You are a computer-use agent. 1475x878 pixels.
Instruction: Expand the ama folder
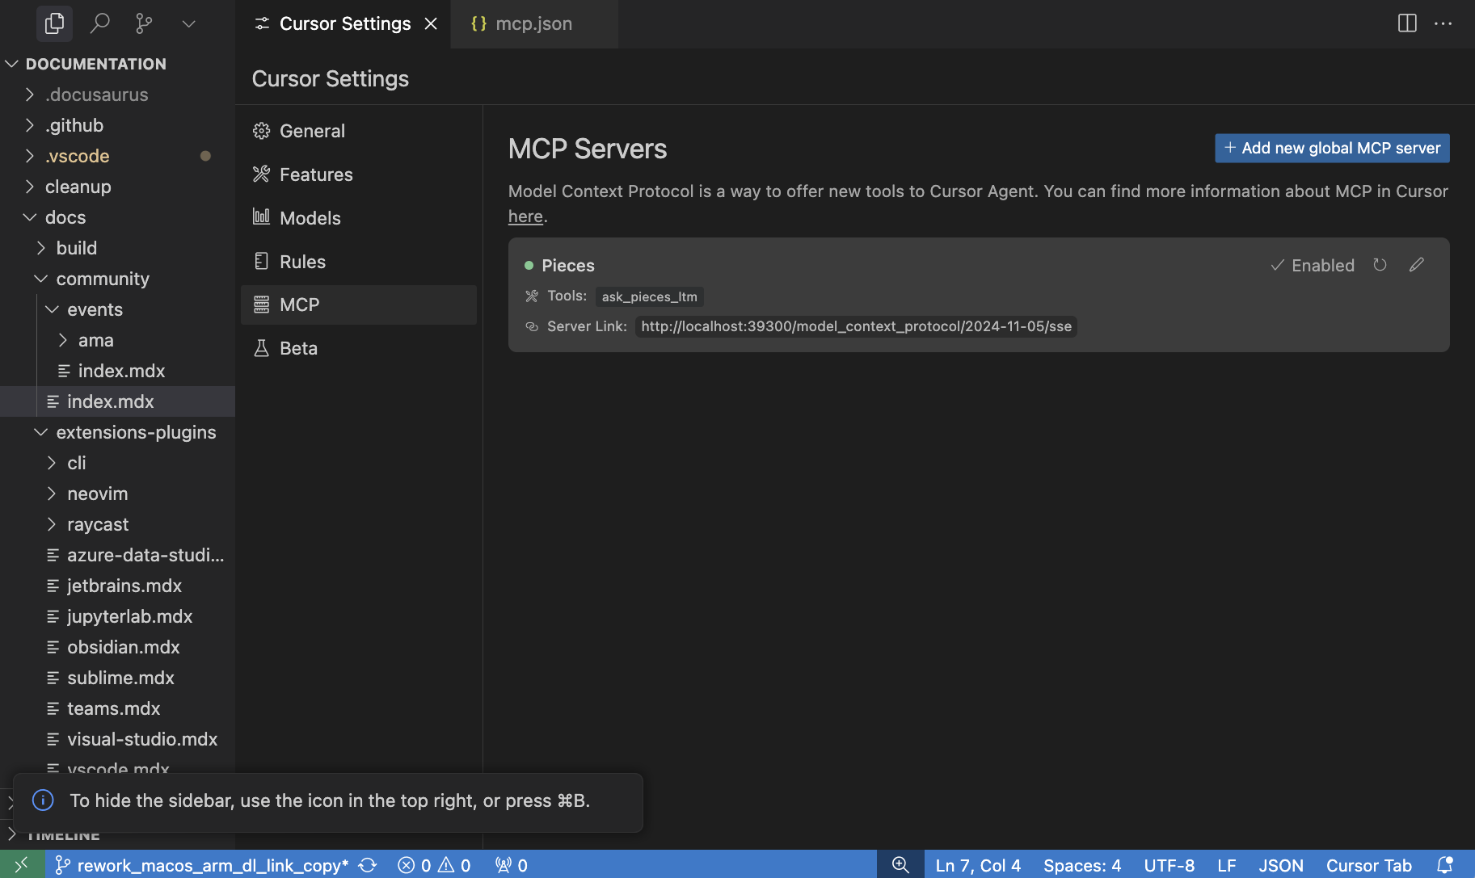point(117,340)
